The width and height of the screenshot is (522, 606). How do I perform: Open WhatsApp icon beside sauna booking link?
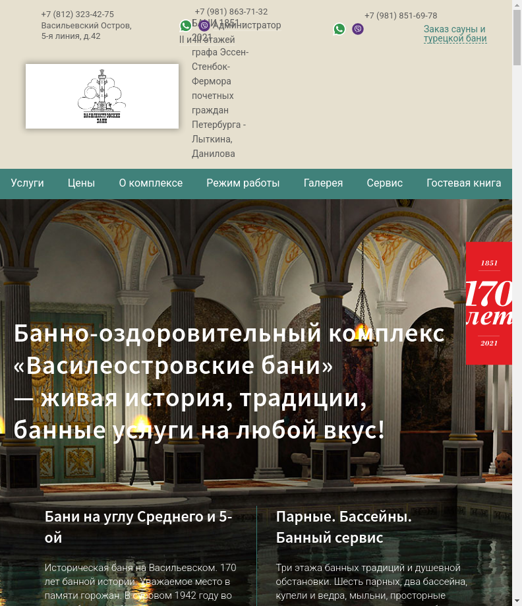339,29
